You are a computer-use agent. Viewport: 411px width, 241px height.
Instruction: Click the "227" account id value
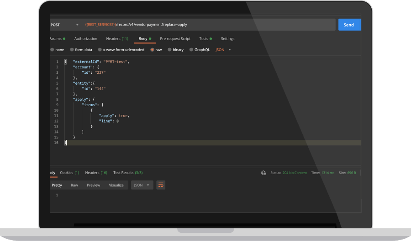pyautogui.click(x=100, y=73)
